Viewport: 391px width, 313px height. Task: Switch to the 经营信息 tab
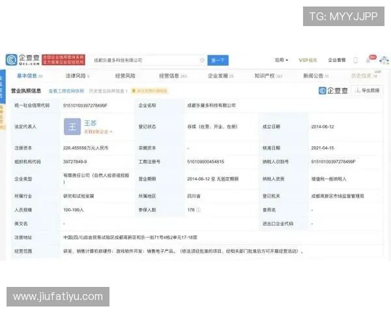pos(173,76)
